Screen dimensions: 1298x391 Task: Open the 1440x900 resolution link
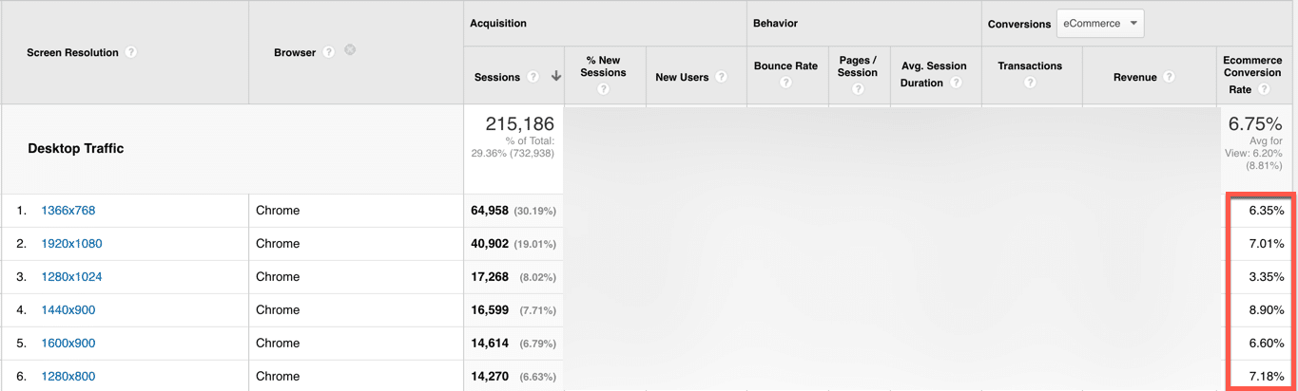(x=68, y=310)
